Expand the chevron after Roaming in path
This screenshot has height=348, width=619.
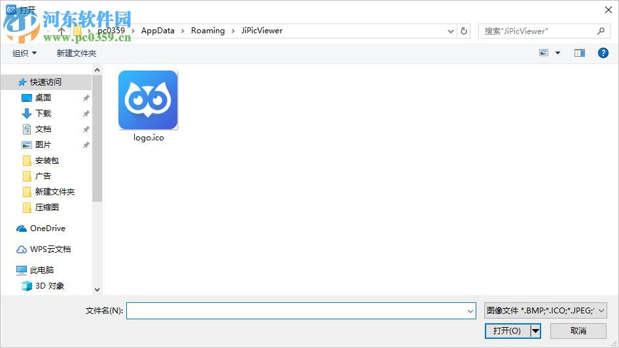pyautogui.click(x=233, y=31)
